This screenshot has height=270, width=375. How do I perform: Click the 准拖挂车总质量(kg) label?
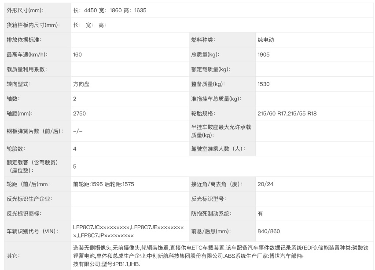pos(216,99)
